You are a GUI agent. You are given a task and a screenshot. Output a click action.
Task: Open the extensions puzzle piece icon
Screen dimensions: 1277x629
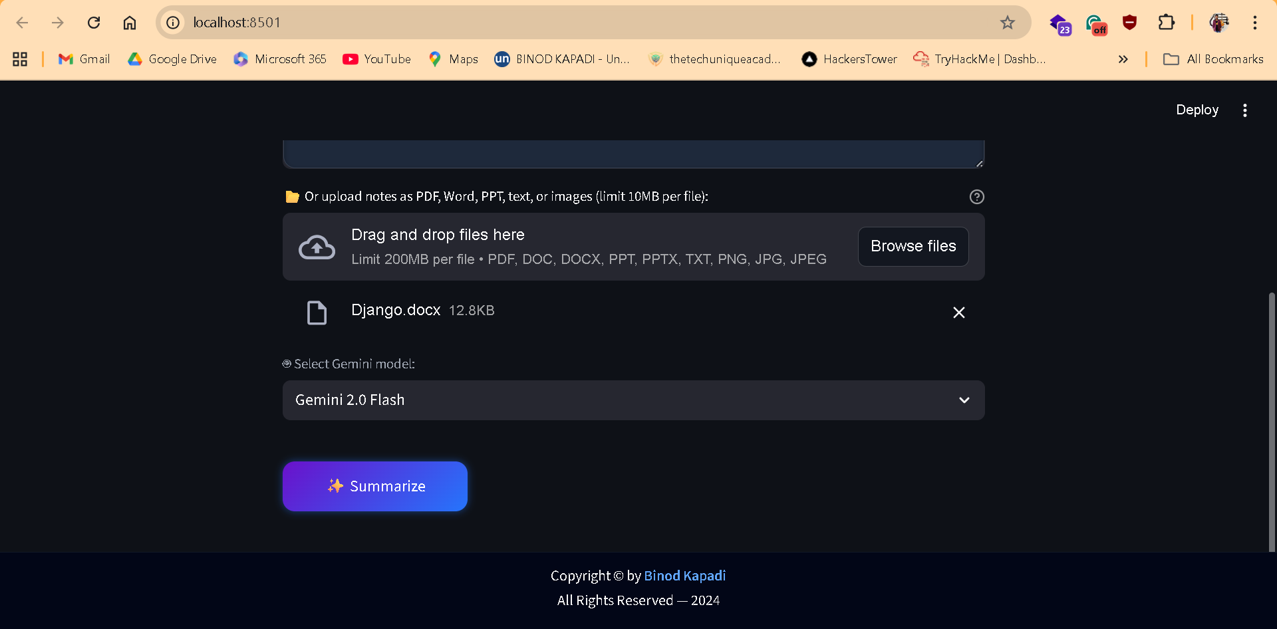pyautogui.click(x=1167, y=22)
